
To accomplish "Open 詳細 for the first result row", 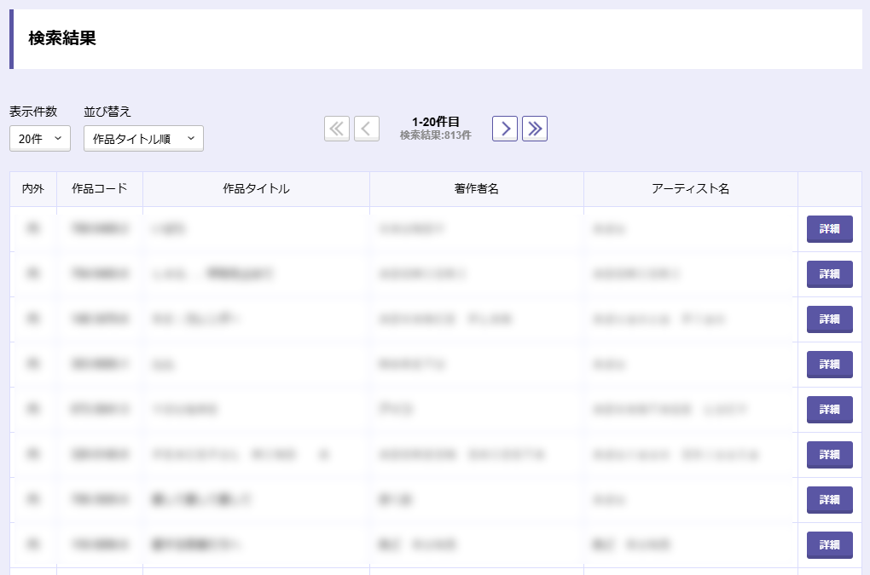I will tap(830, 229).
